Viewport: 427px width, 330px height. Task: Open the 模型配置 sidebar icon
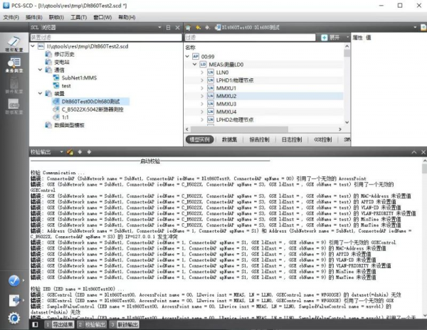pyautogui.click(x=13, y=44)
